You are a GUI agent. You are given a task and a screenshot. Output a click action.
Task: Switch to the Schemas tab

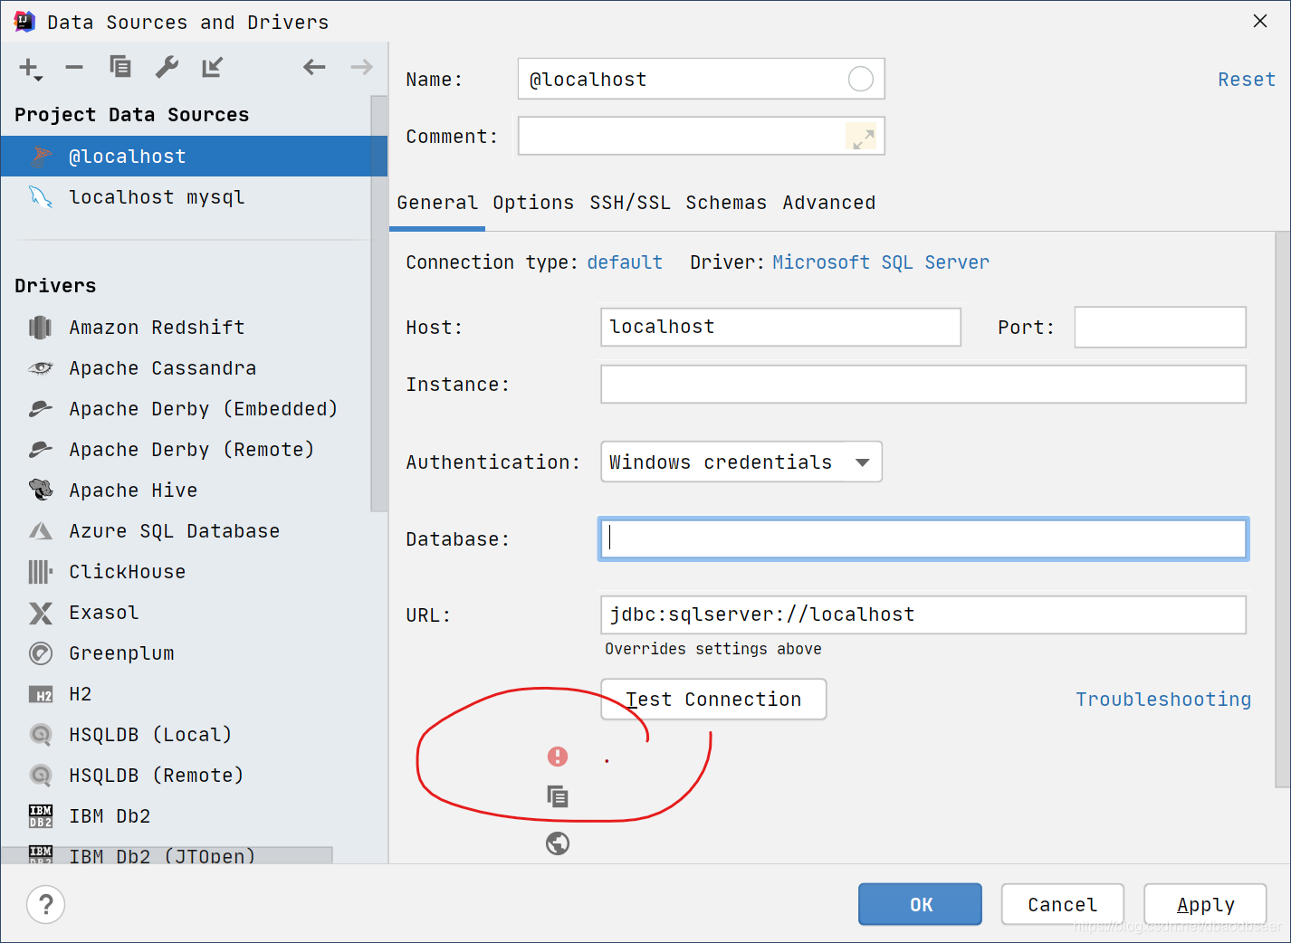[x=726, y=203]
